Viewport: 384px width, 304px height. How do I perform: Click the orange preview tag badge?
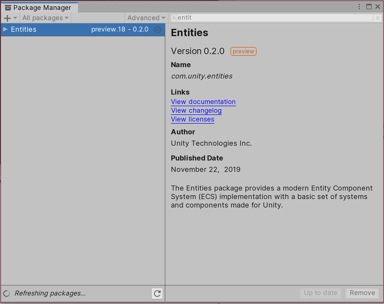pos(243,51)
